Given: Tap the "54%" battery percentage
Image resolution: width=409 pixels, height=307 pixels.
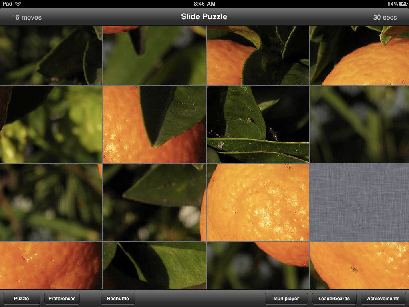Looking at the screenshot, I should 393,4.
